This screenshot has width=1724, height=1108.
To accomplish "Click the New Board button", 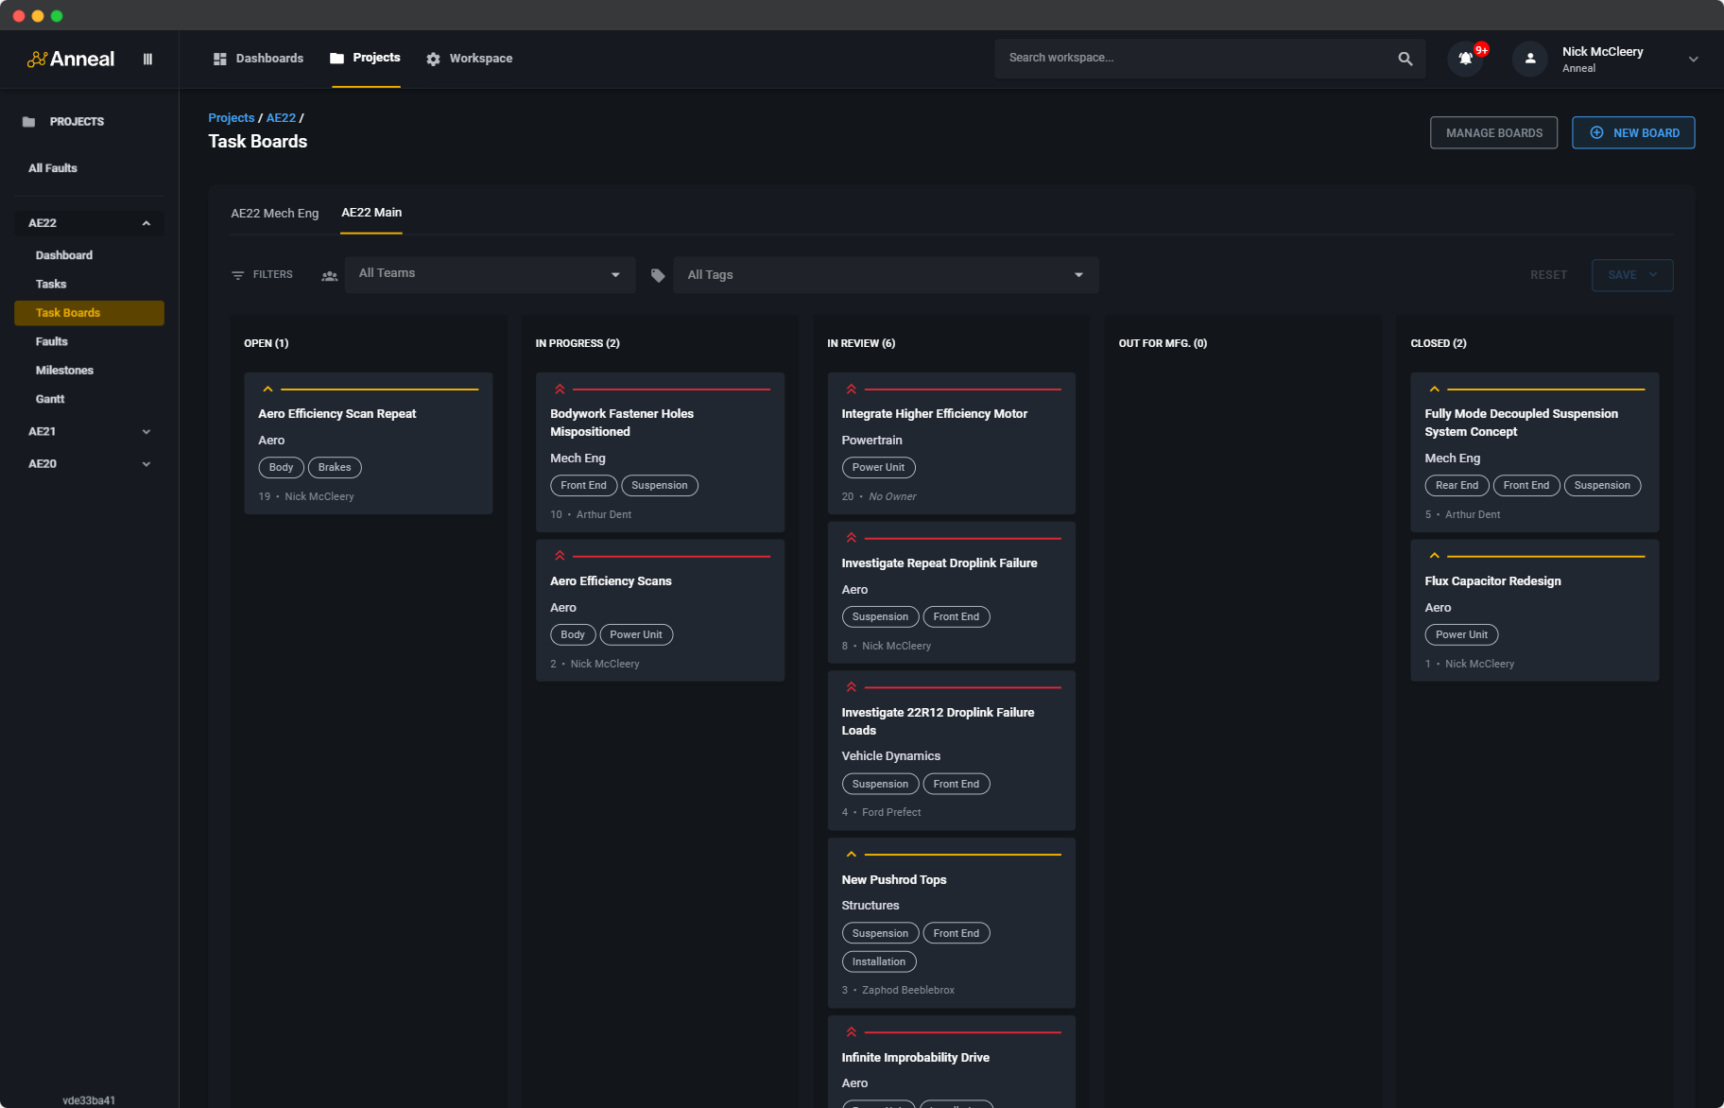I will coord(1632,133).
